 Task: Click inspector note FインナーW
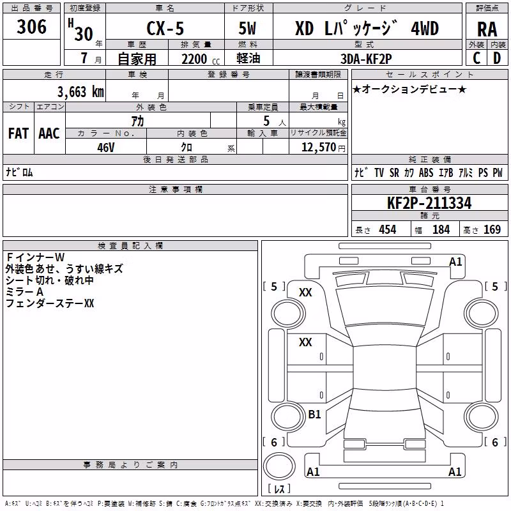(x=36, y=257)
